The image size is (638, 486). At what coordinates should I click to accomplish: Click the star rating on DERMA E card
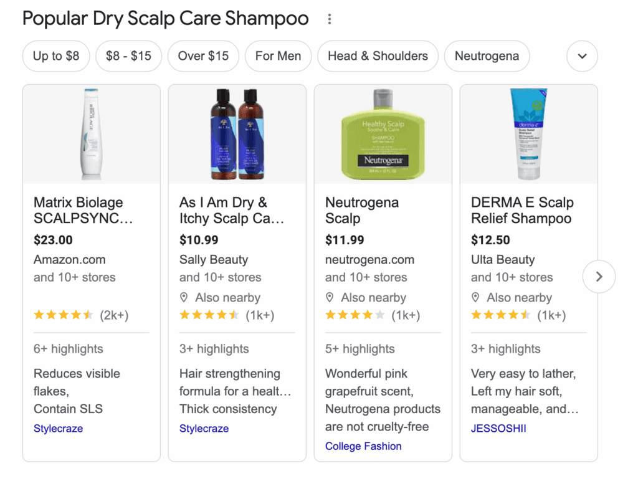(501, 315)
